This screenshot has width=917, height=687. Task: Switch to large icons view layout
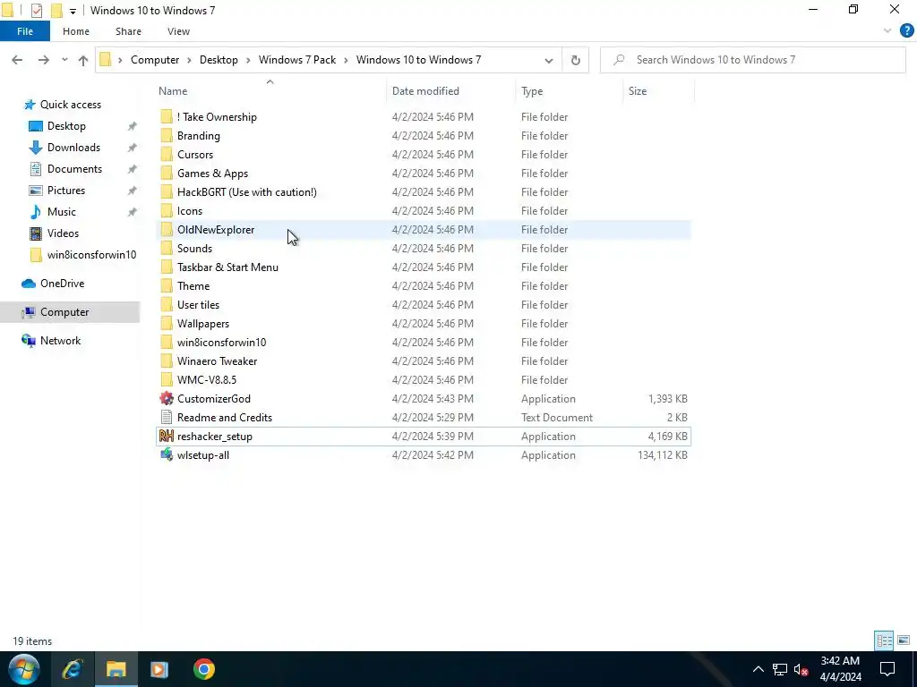[904, 640]
